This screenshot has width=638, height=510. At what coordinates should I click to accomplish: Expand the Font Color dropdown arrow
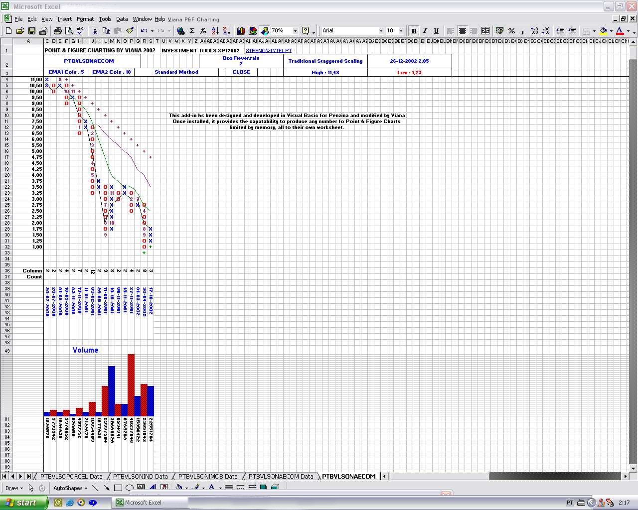628,31
